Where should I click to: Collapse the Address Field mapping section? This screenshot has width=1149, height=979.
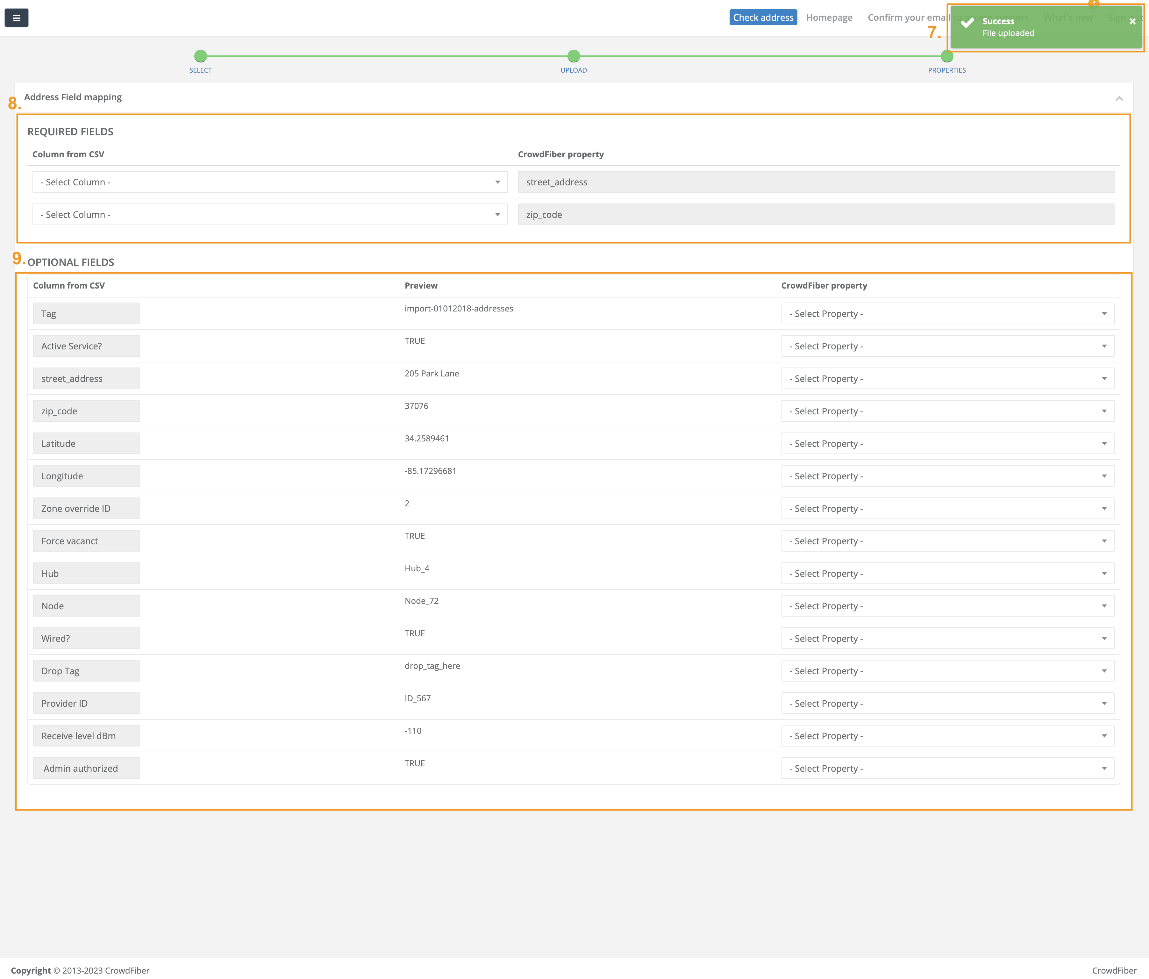[1120, 98]
